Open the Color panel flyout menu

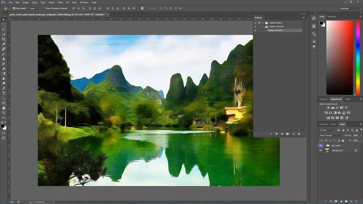coord(361,16)
